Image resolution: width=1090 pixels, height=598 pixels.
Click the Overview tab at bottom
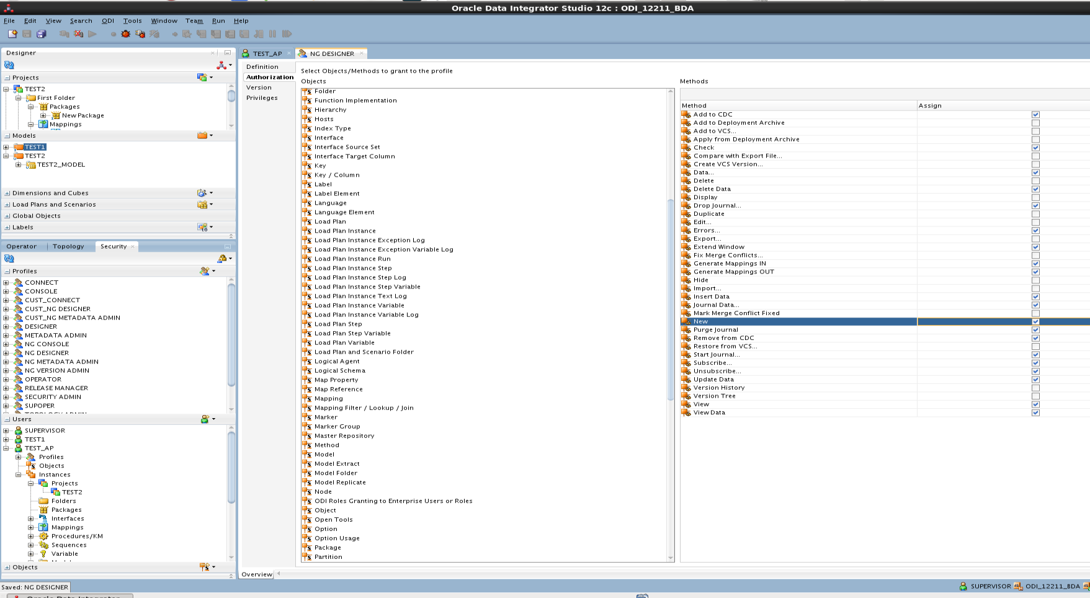[257, 574]
